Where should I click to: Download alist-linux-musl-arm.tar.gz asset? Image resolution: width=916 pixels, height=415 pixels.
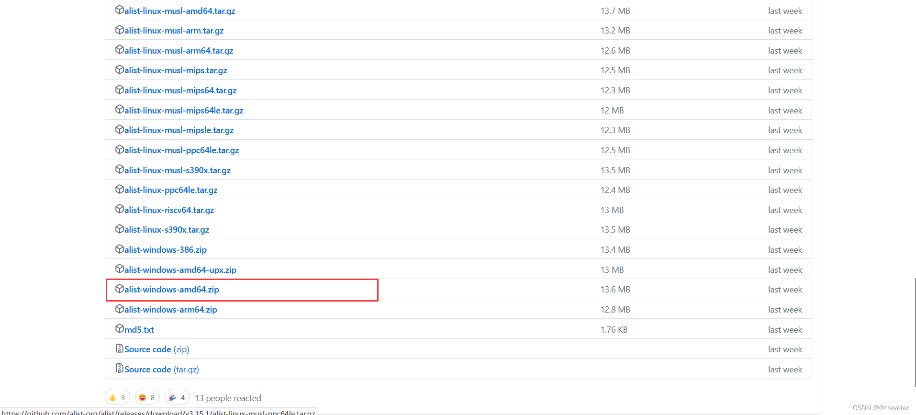click(174, 31)
